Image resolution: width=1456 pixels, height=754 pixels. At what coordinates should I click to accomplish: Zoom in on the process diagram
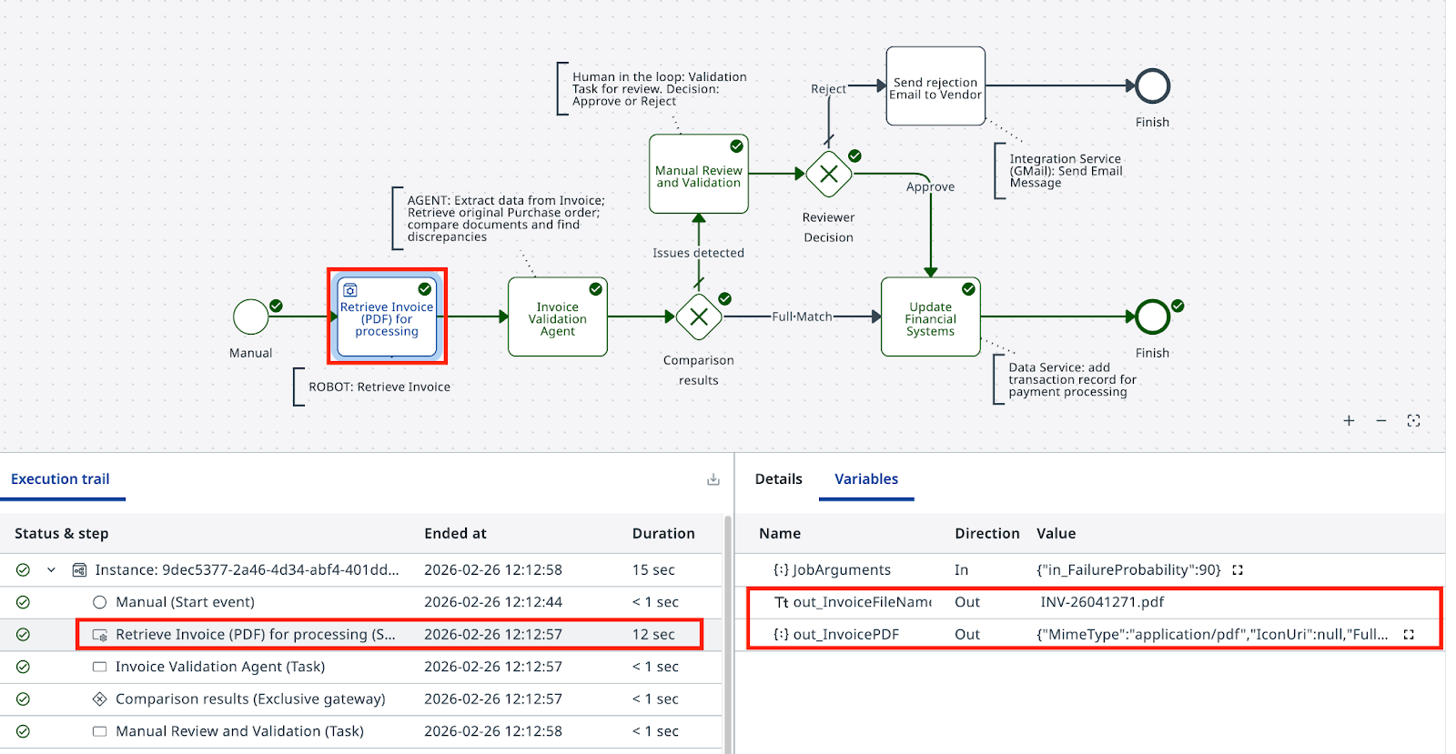pyautogui.click(x=1349, y=420)
